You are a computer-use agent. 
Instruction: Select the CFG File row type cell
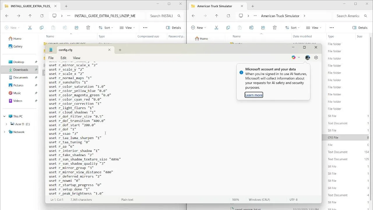[x=333, y=138]
